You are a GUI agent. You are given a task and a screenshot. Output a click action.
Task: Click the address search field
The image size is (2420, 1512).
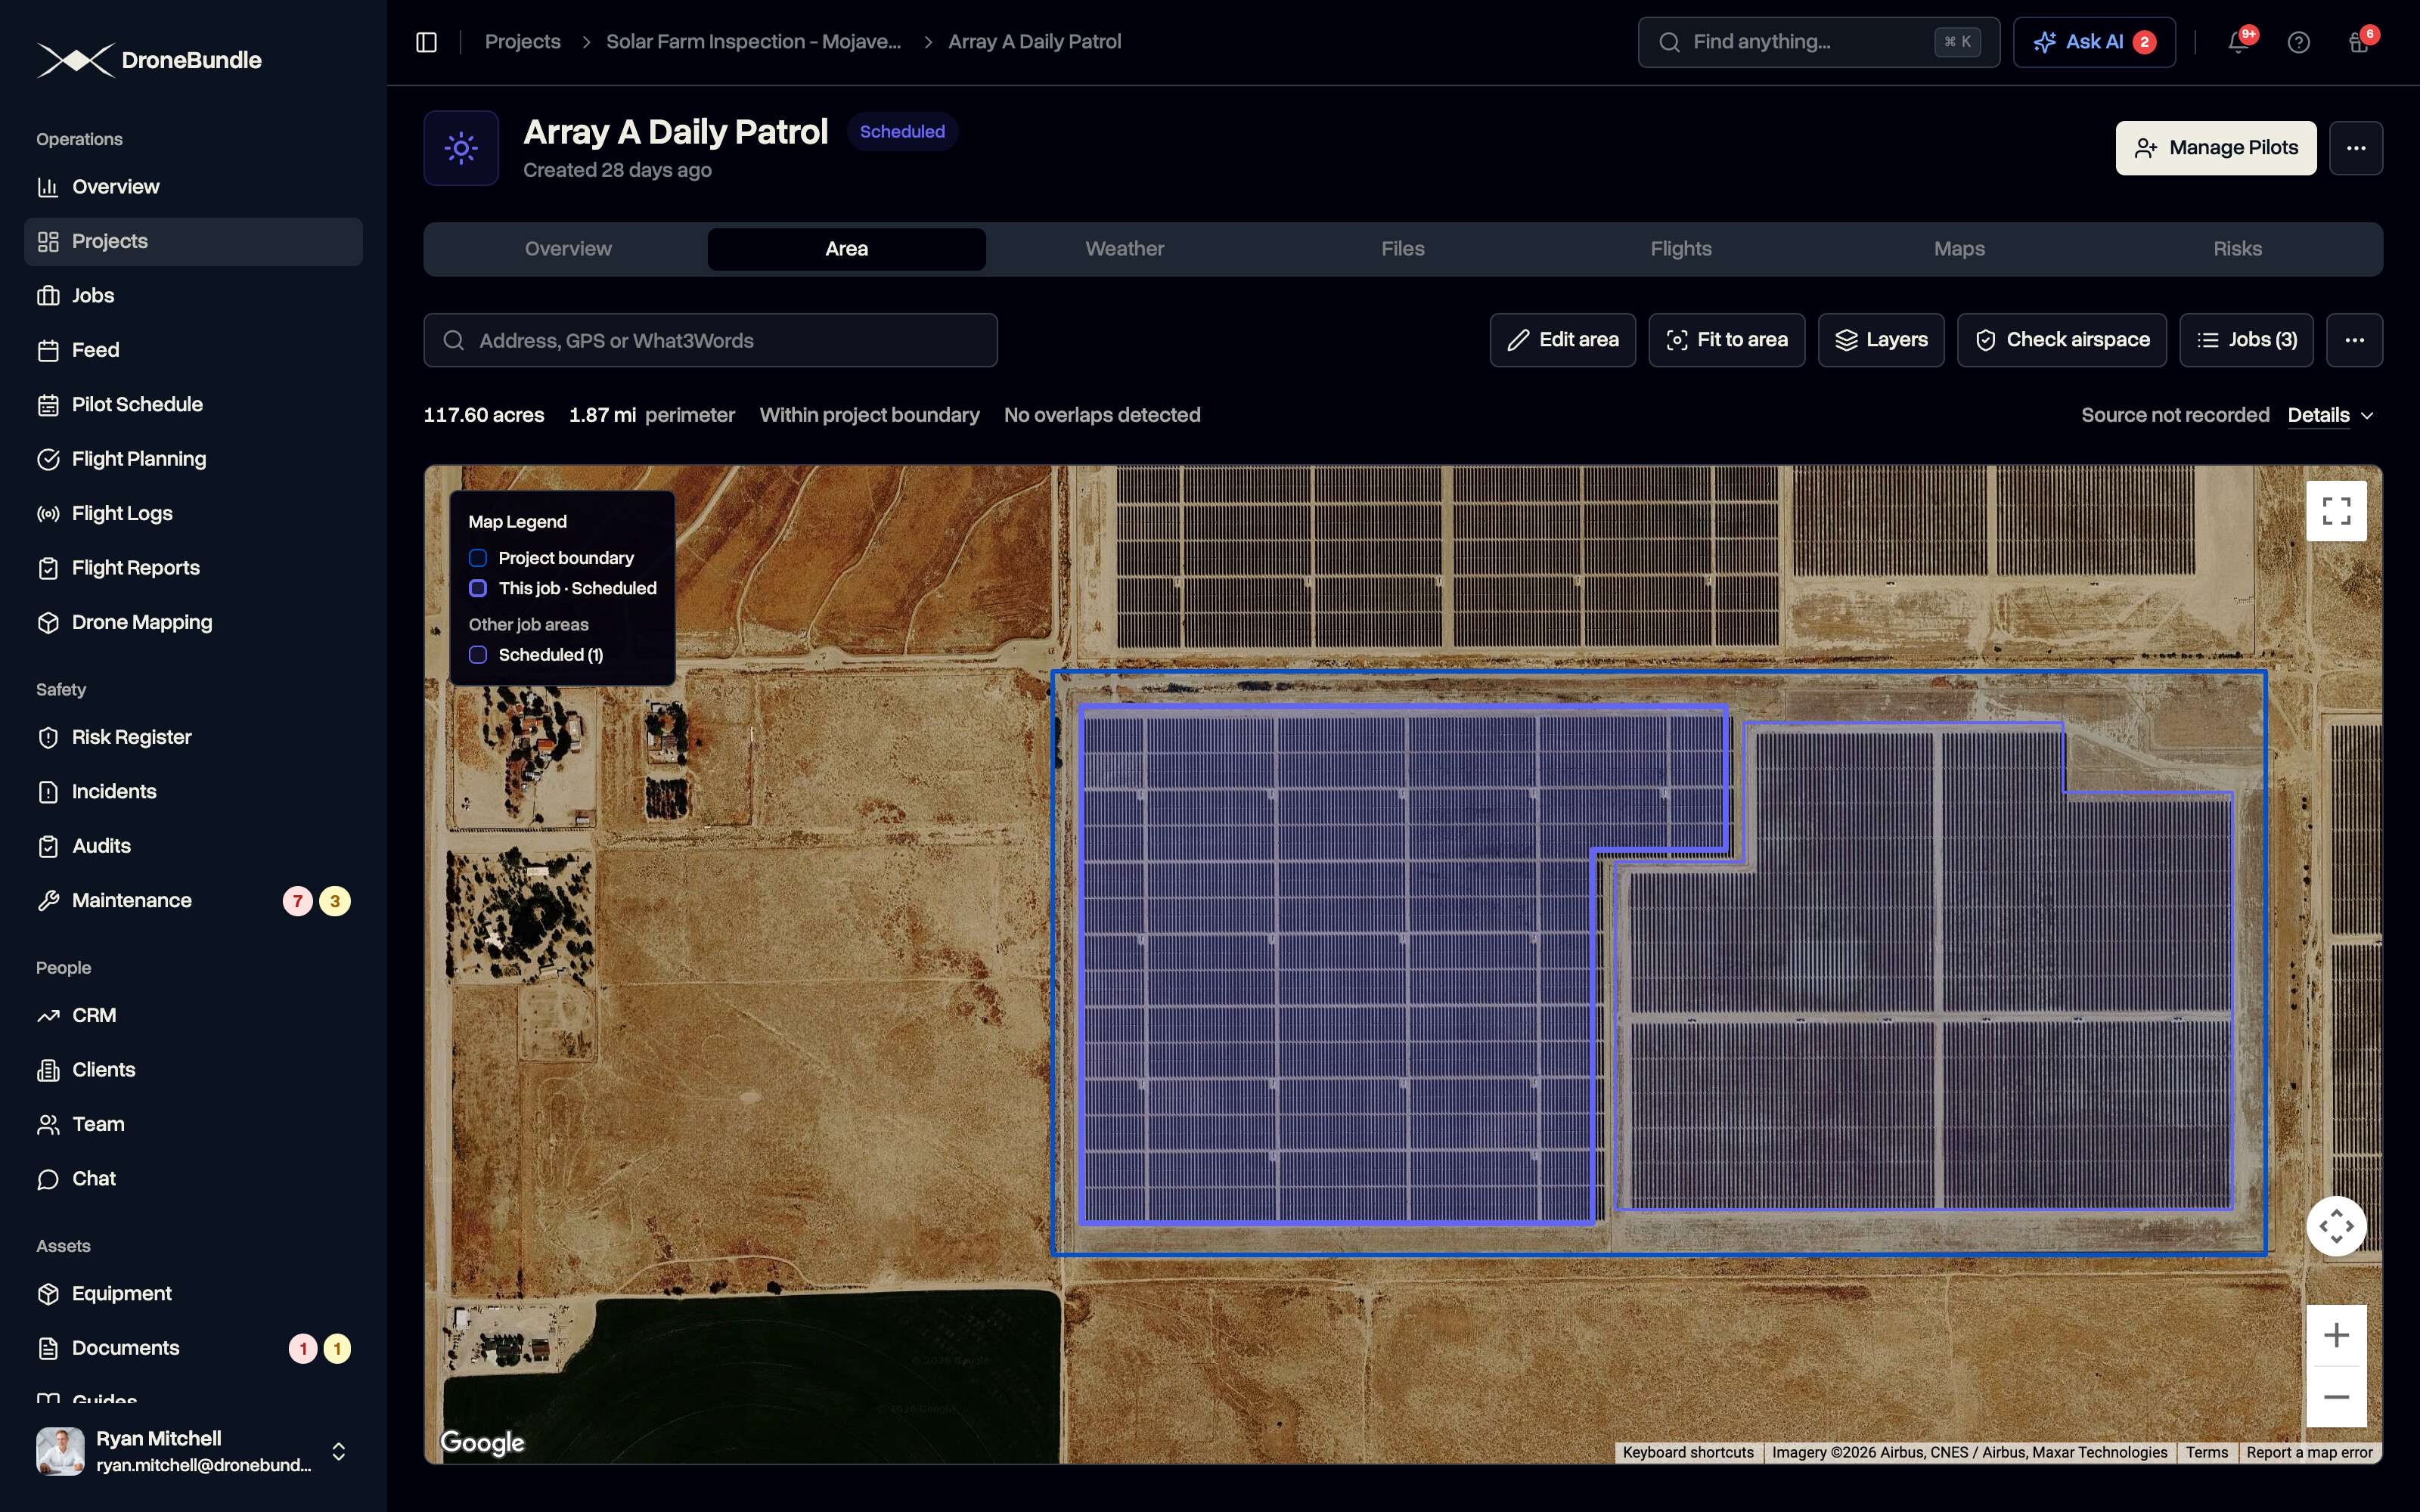tap(710, 340)
